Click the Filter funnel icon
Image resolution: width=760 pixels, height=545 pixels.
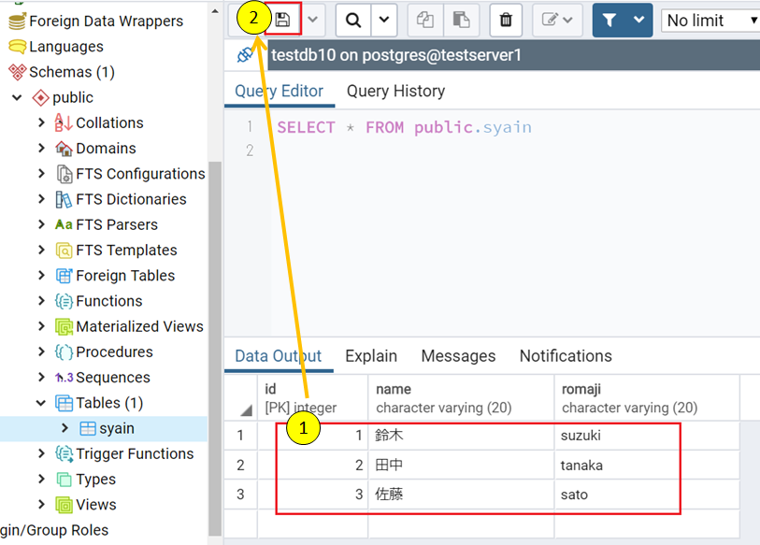pyautogui.click(x=609, y=20)
